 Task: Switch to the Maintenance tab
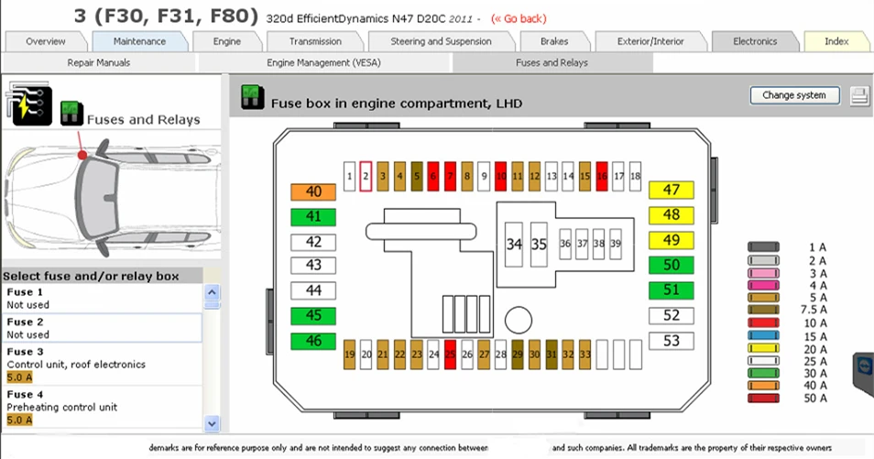(139, 41)
